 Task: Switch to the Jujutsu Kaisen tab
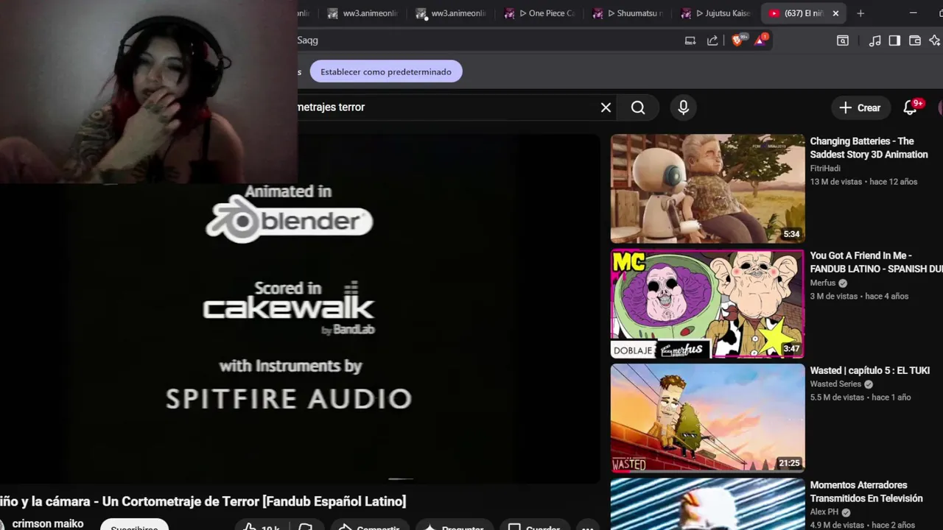(x=717, y=13)
